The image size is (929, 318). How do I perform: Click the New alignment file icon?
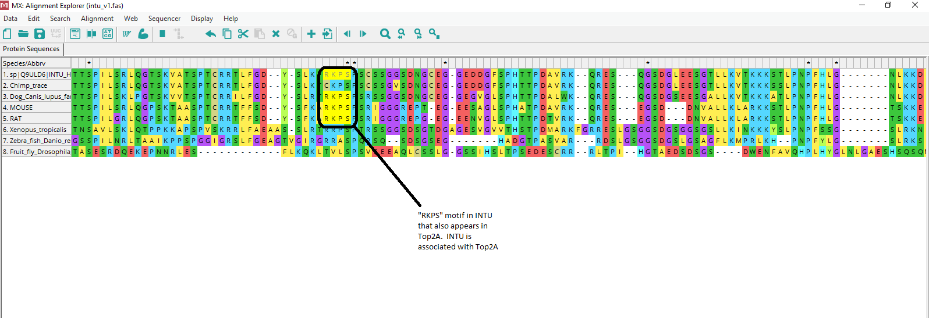tap(8, 34)
